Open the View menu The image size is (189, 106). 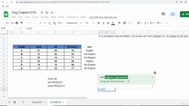point(27,17)
